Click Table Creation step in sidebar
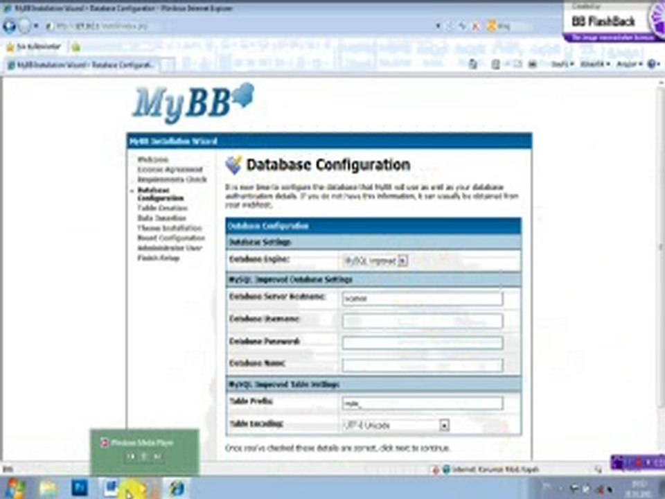Screen dimensions: 665x499 pyautogui.click(x=162, y=208)
